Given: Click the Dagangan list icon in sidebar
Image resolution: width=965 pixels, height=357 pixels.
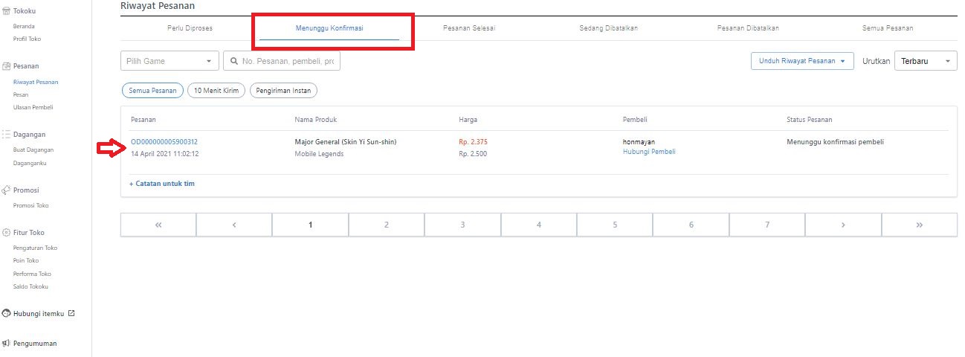Looking at the screenshot, I should 6,135.
